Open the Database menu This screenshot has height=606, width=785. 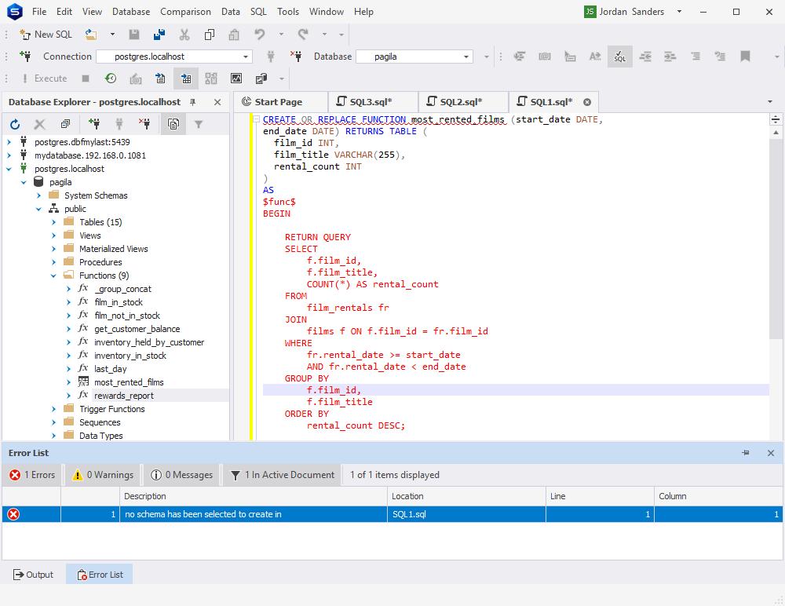(x=130, y=12)
